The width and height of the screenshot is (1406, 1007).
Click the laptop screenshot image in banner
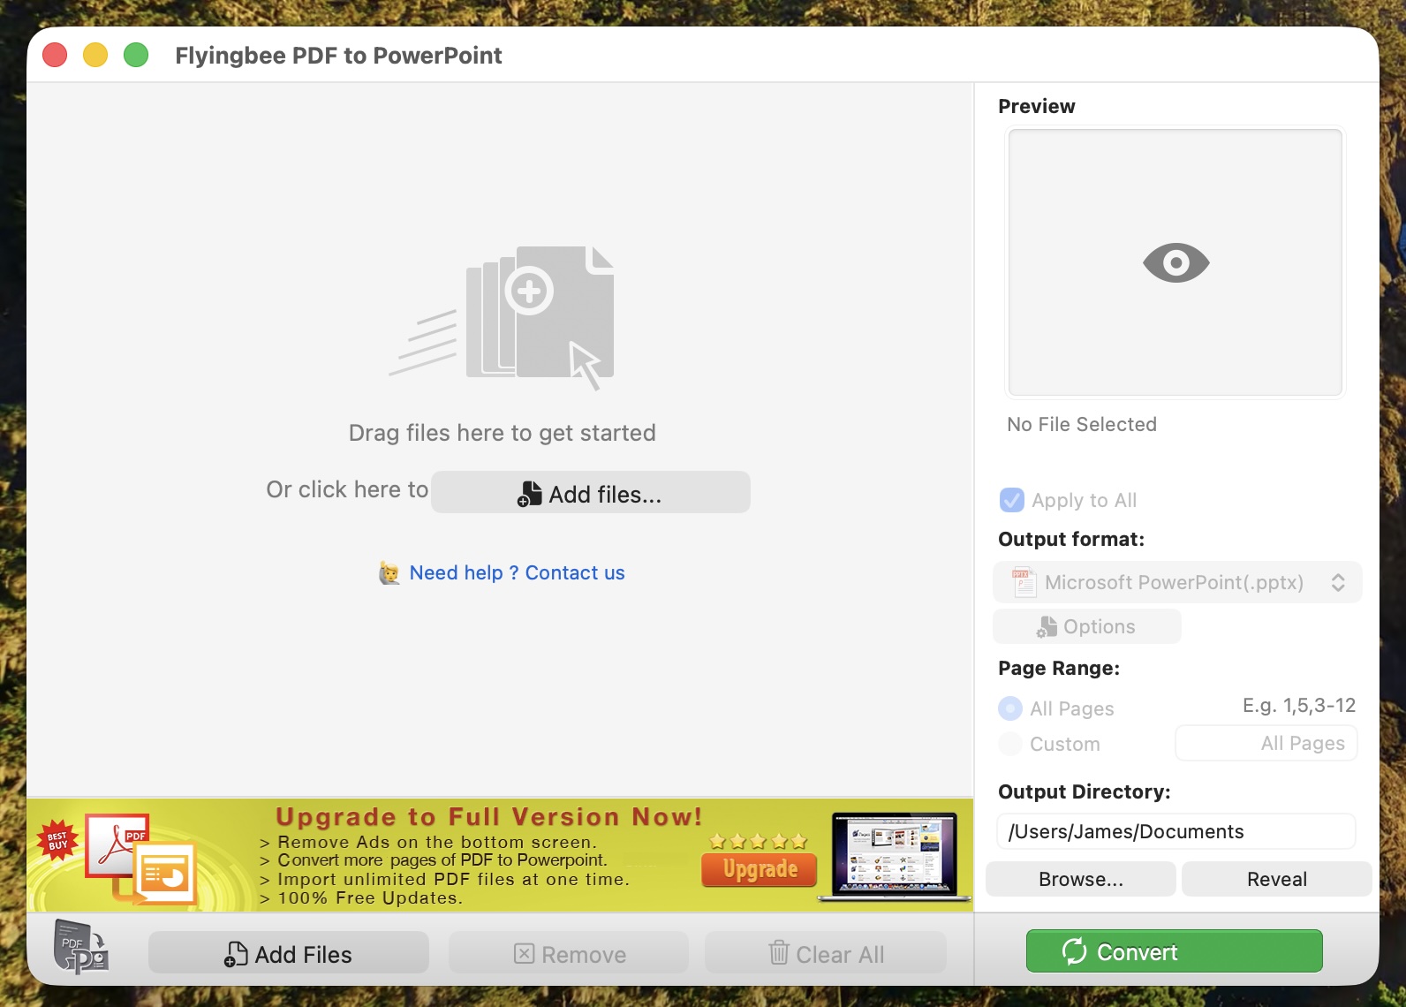(894, 856)
